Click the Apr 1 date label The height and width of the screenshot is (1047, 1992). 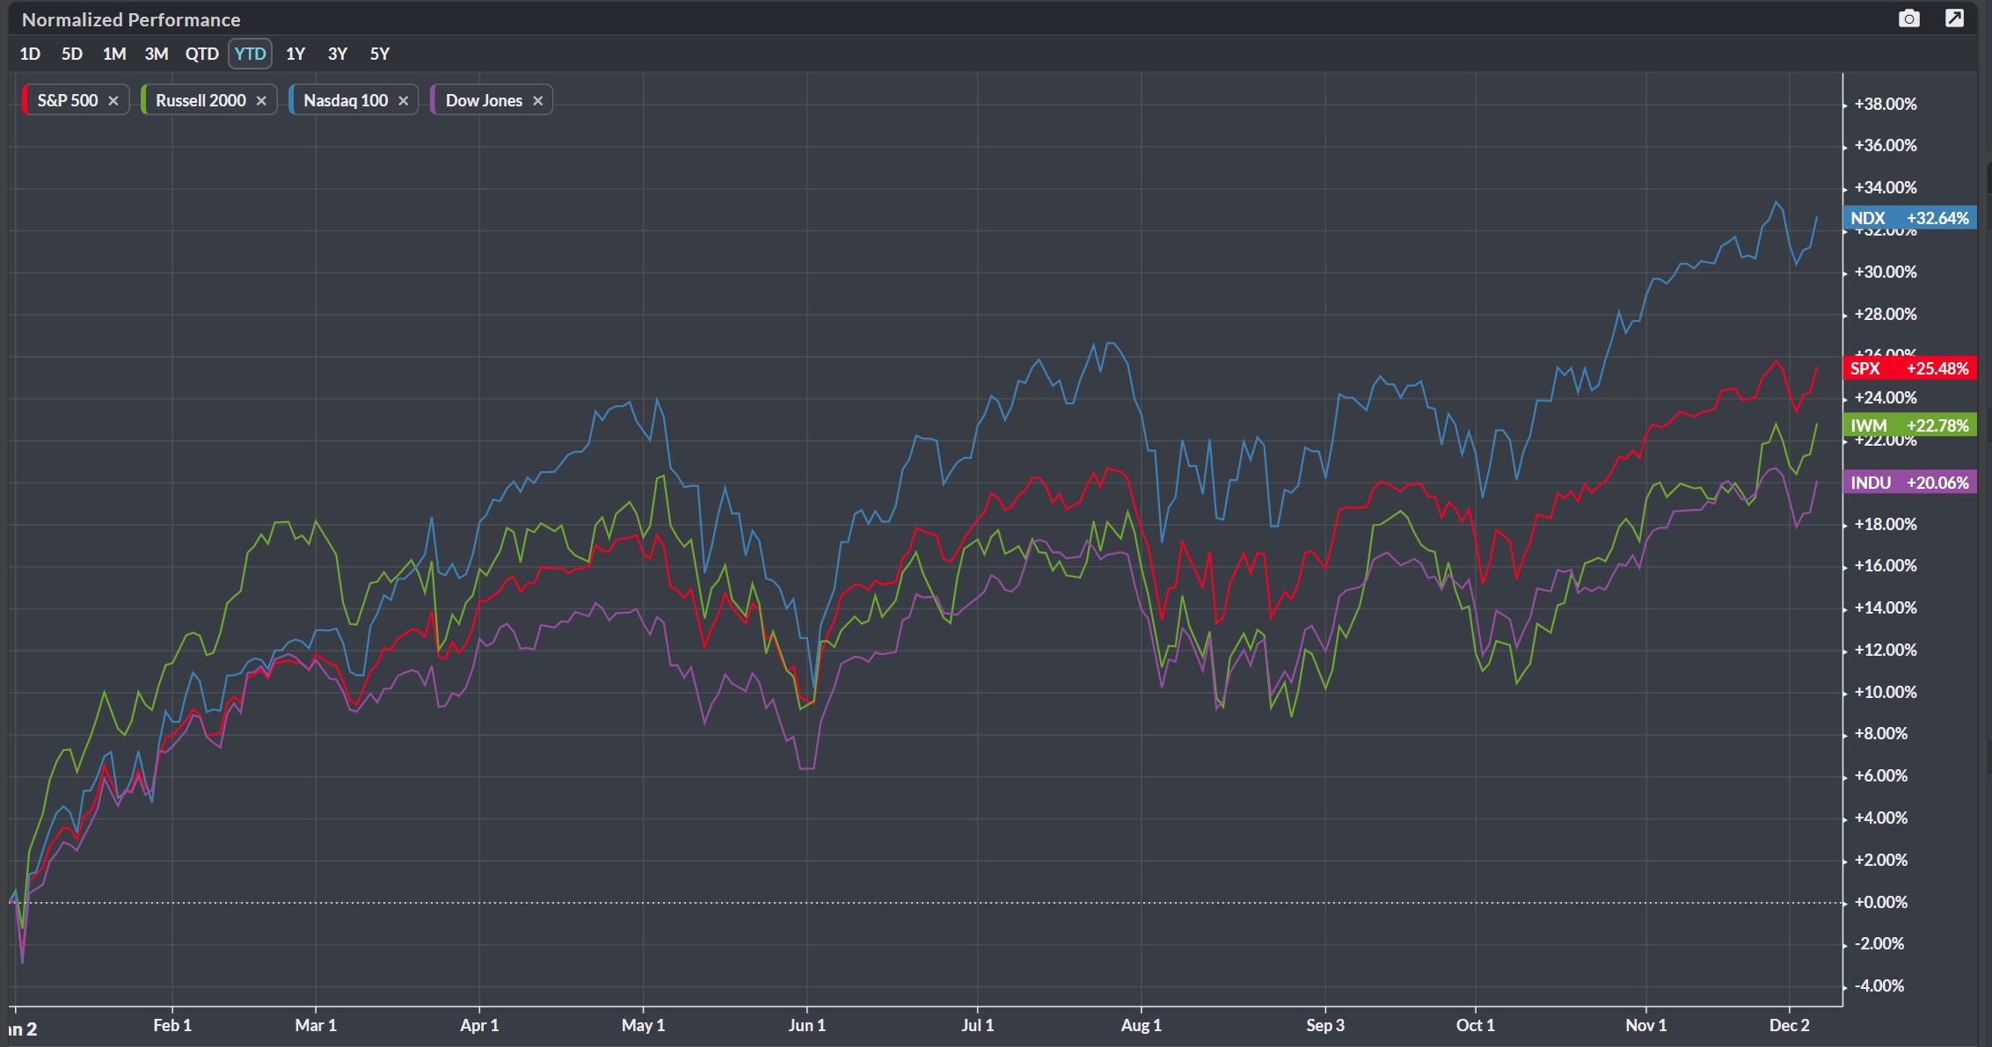click(479, 1025)
